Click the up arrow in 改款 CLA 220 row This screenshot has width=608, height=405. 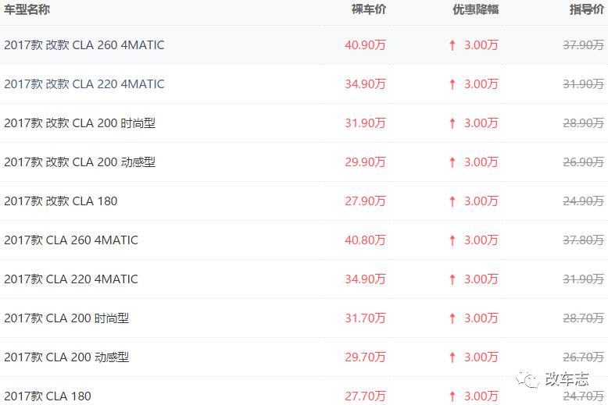(x=452, y=84)
